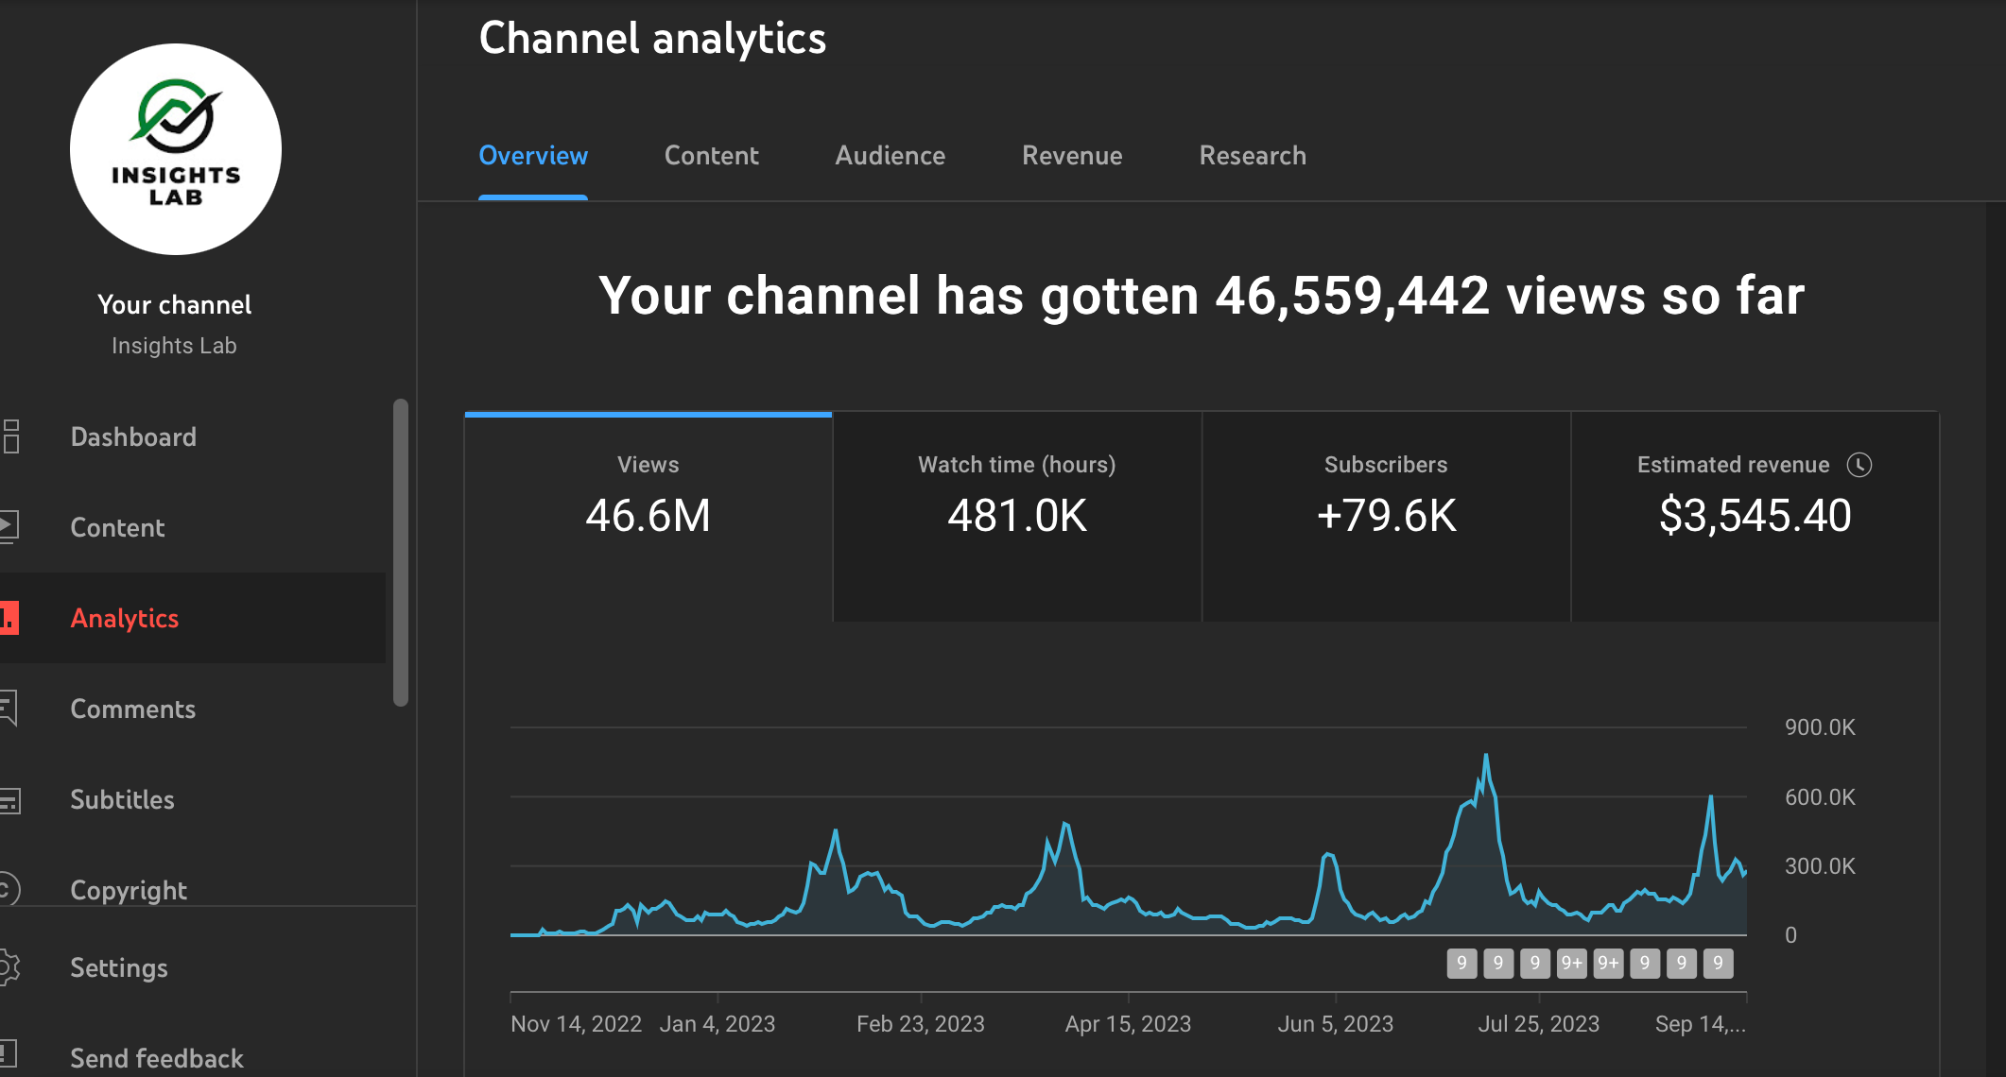The image size is (2006, 1077).
Task: Click the Subtitles sidebar icon
Action: click(9, 800)
